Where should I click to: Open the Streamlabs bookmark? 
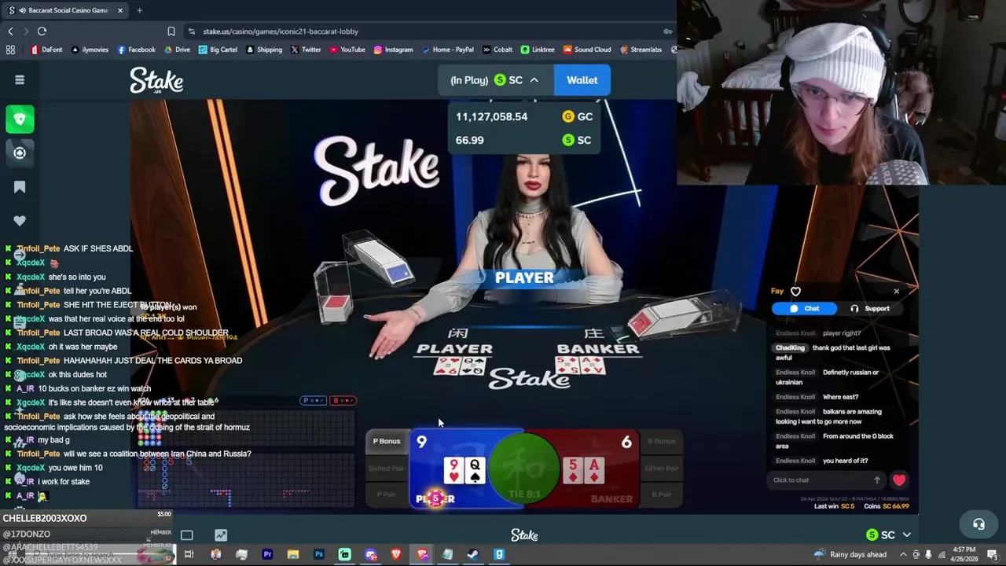tap(640, 50)
